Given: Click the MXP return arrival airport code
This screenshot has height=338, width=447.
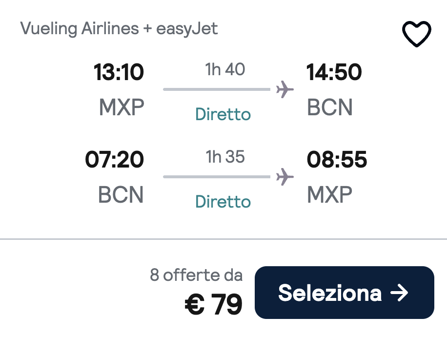Looking at the screenshot, I should (x=330, y=195).
